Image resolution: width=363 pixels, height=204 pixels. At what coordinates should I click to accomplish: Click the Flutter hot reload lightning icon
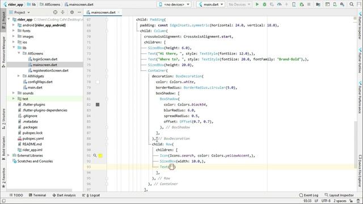click(x=286, y=5)
